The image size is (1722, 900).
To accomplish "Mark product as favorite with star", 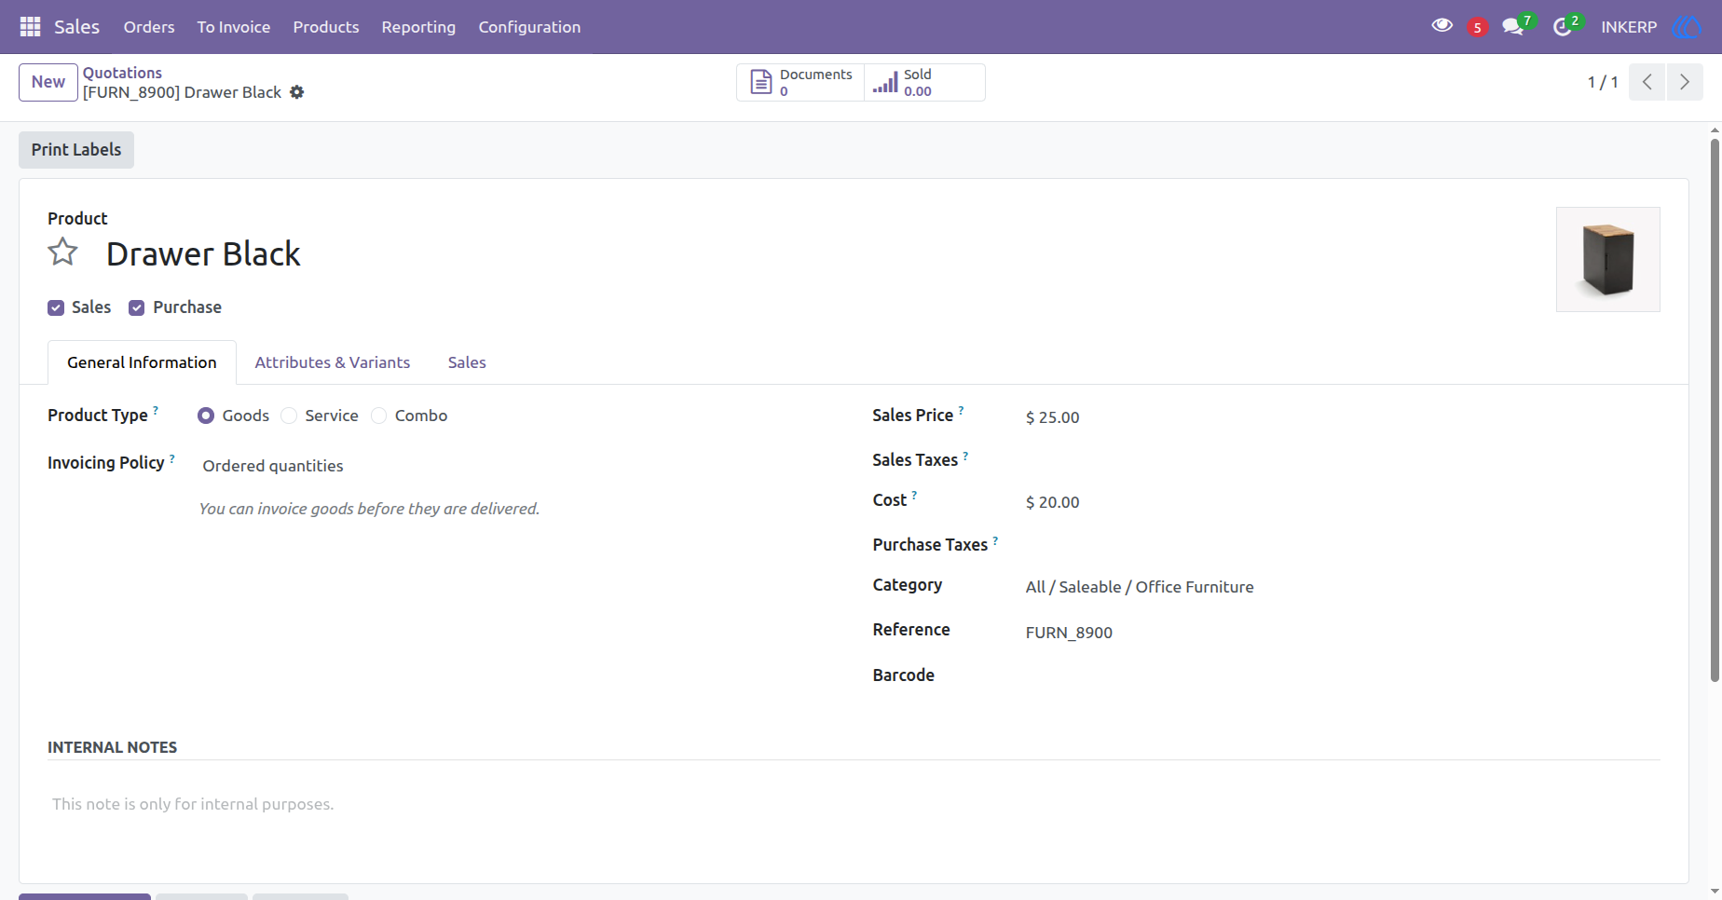I will click(x=62, y=252).
